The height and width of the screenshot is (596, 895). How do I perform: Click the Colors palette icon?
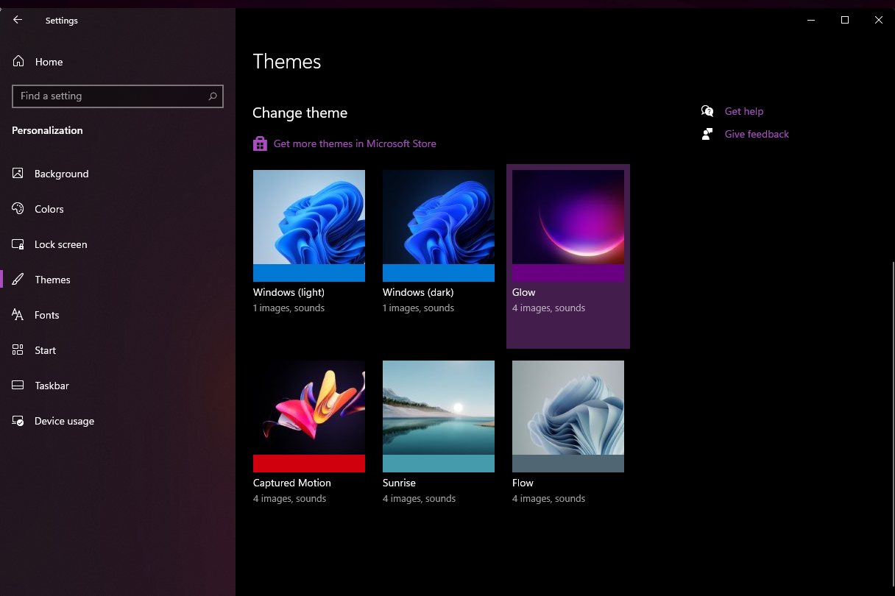(x=18, y=209)
